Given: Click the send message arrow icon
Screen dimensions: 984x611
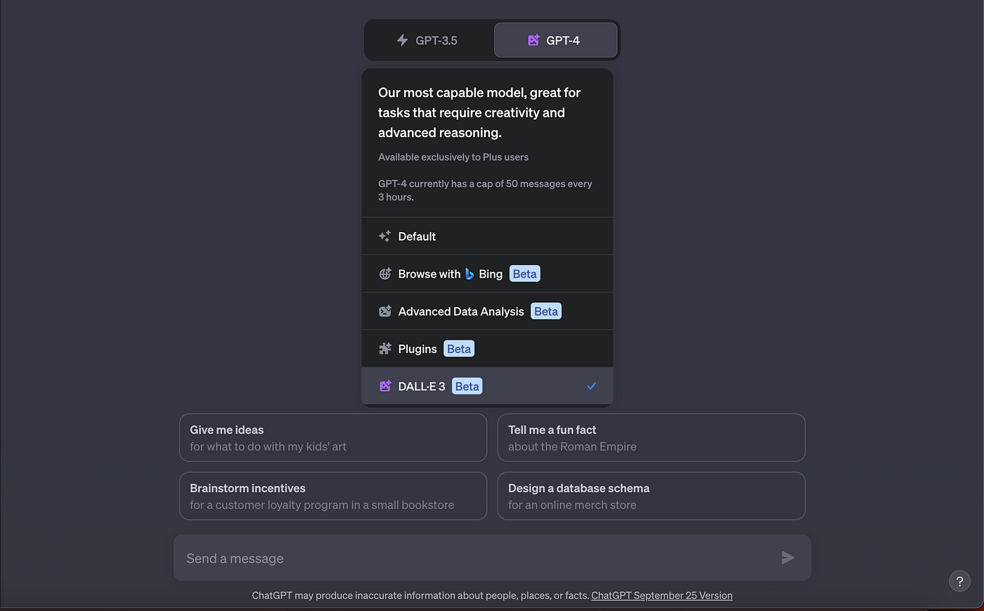Looking at the screenshot, I should (788, 558).
